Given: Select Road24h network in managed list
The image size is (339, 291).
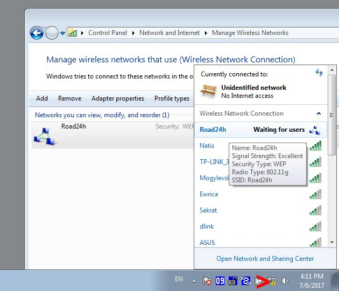Looking at the screenshot, I should 113,135.
